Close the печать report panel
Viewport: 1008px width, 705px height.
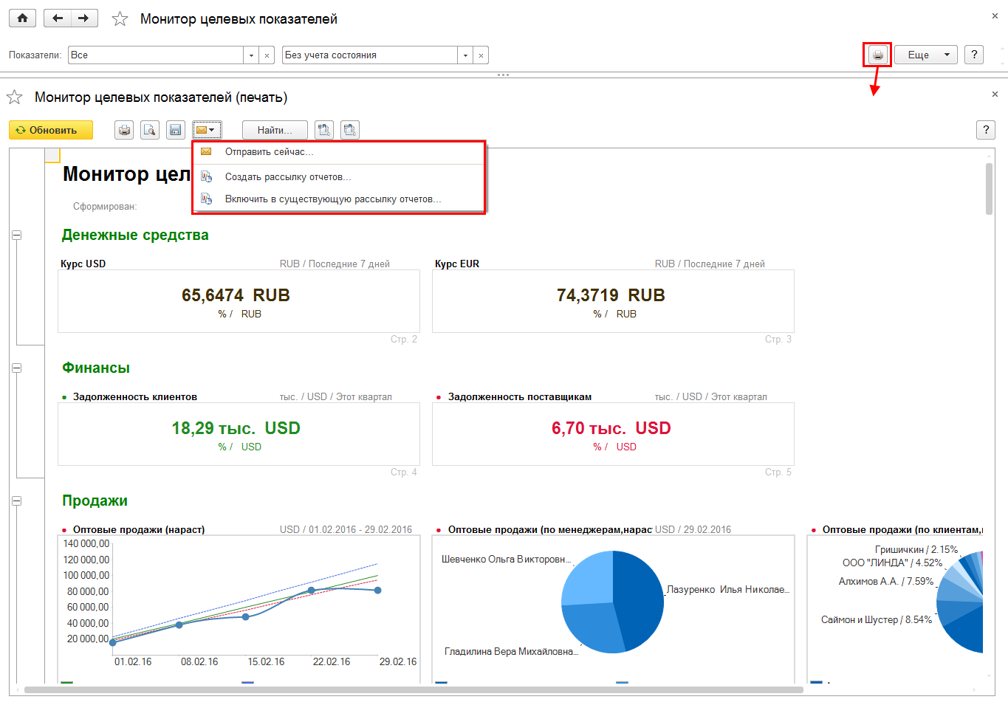coord(995,94)
